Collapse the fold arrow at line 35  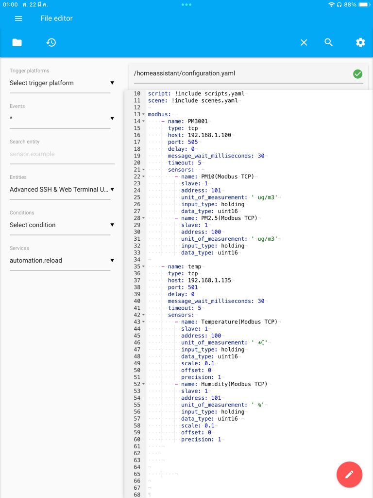[143, 267]
